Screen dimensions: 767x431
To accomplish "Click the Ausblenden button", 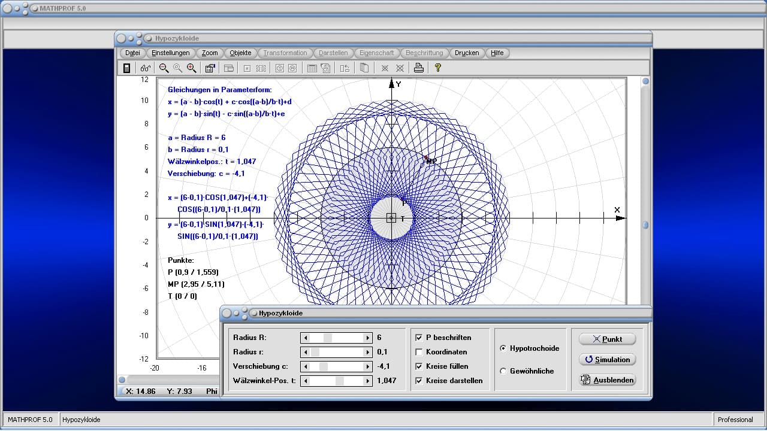I will pyautogui.click(x=607, y=380).
